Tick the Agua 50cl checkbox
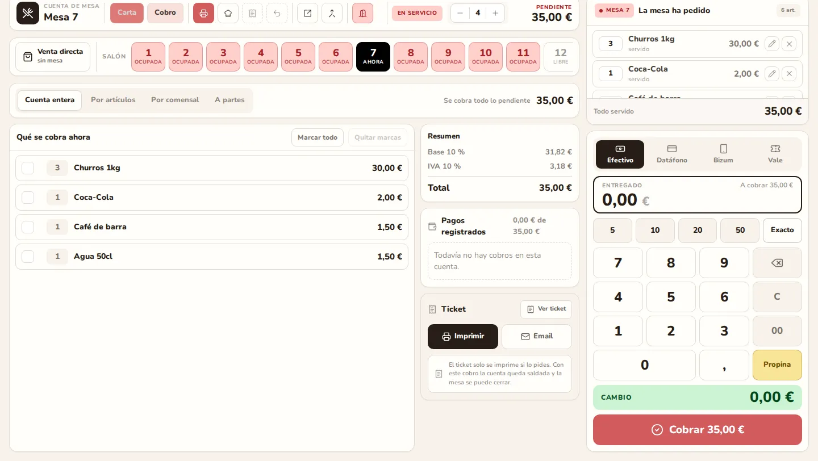The image size is (818, 461). point(28,257)
